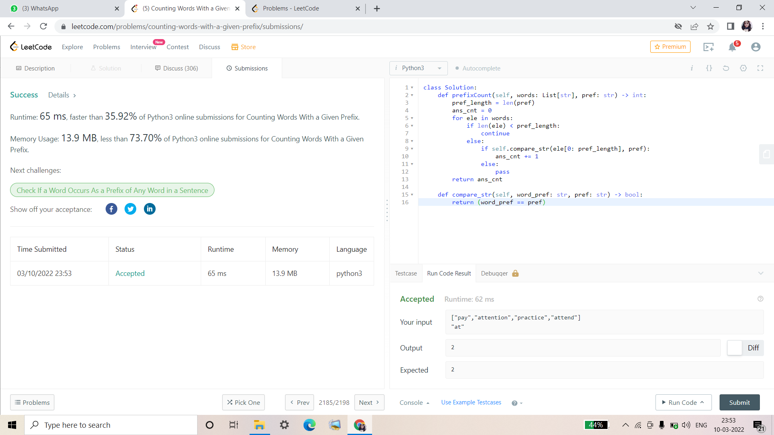Click the browser address bar URL
This screenshot has height=435, width=774.
pyautogui.click(x=187, y=27)
